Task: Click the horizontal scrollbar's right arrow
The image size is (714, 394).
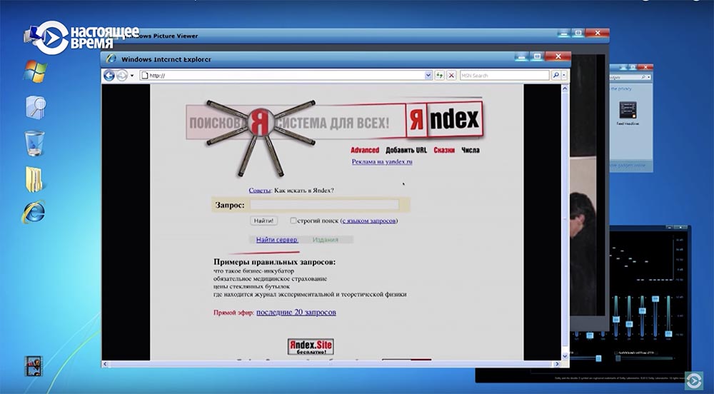Action: pos(558,364)
